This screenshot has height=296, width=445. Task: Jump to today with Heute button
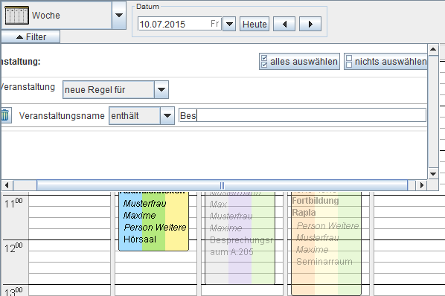click(x=254, y=24)
